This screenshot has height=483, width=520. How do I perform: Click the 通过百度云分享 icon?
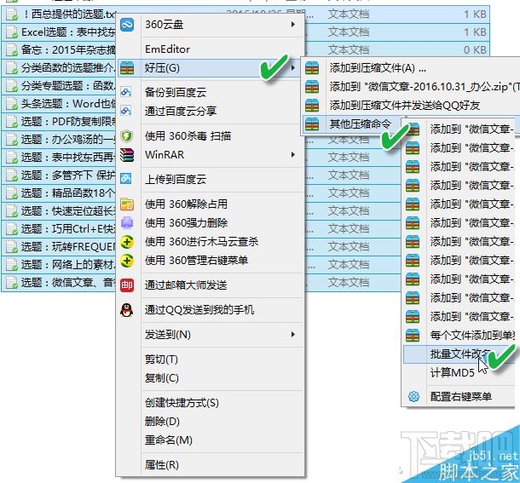pyautogui.click(x=126, y=110)
